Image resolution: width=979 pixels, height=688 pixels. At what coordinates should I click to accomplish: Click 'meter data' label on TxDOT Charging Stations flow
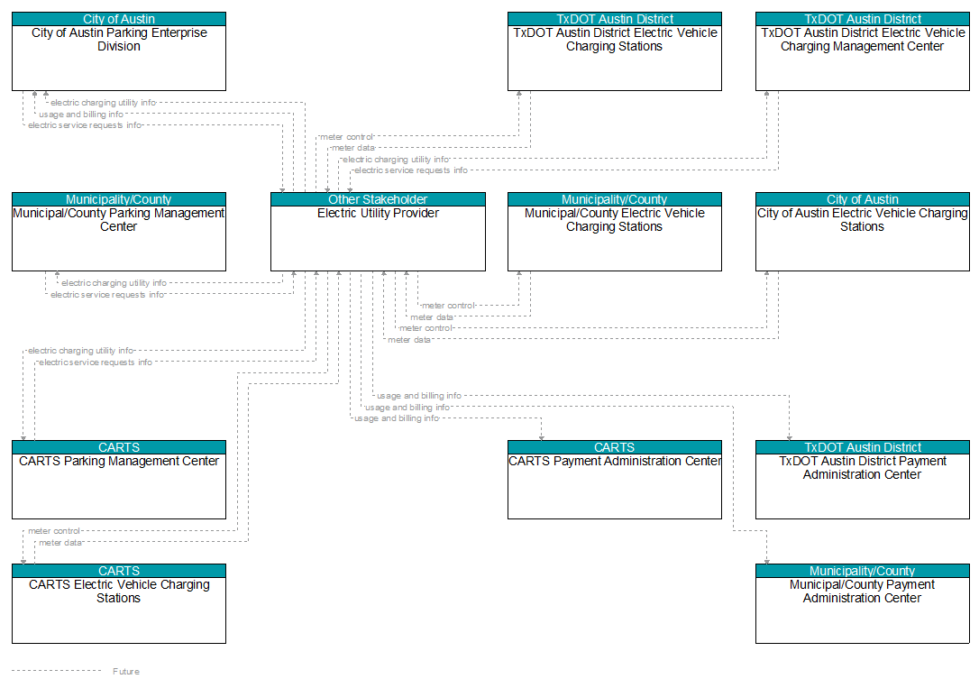click(352, 148)
